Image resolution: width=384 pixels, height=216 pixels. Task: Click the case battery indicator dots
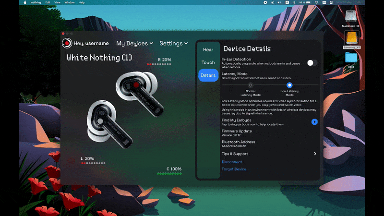[169, 174]
